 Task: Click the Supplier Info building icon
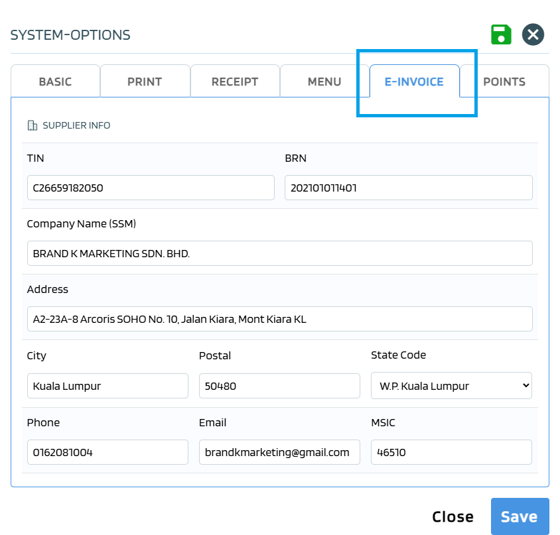[x=33, y=125]
